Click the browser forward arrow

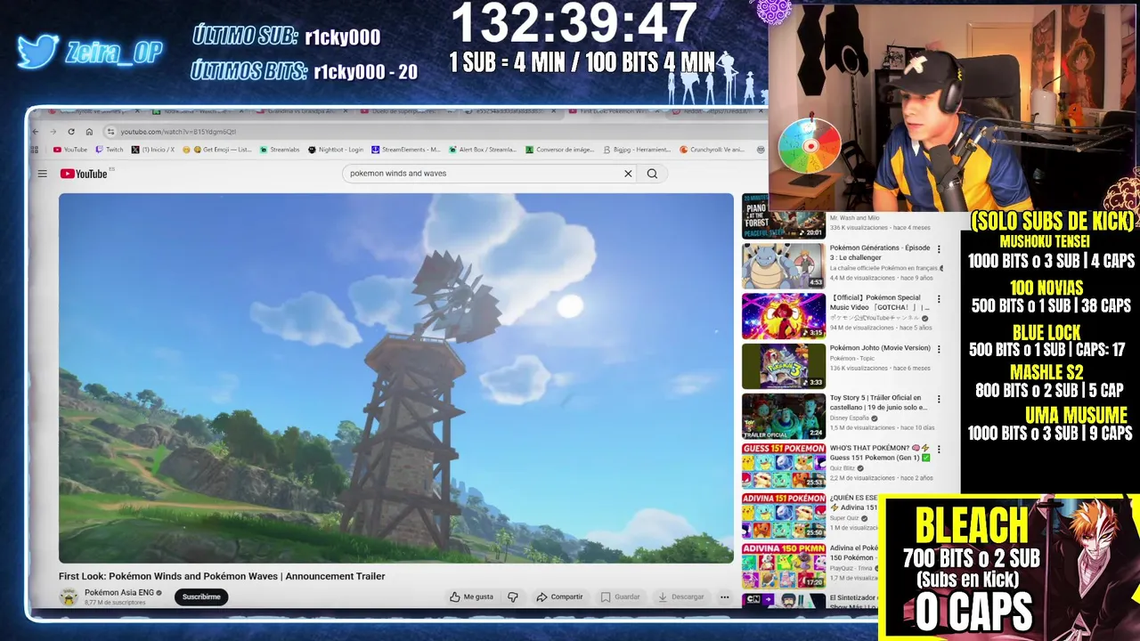tap(53, 132)
